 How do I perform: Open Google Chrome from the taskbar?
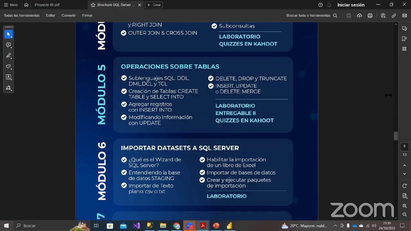point(176,226)
